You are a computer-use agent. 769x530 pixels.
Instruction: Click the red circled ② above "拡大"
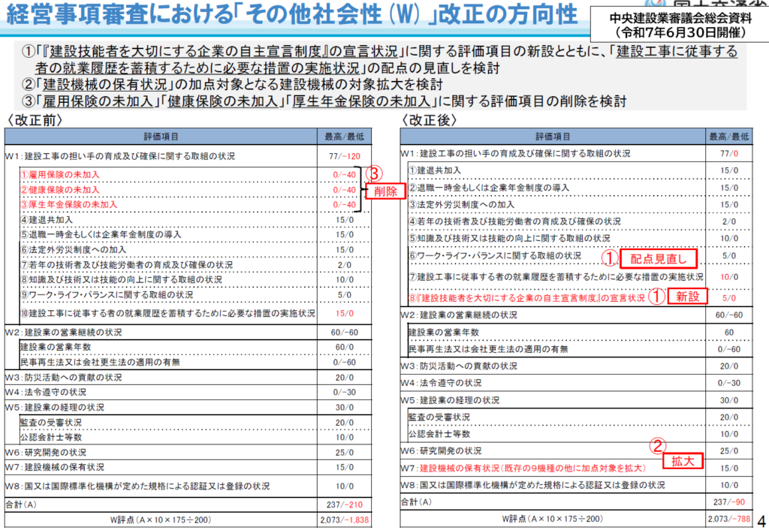click(656, 444)
